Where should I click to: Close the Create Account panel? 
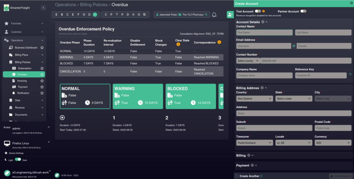coord(351,3)
